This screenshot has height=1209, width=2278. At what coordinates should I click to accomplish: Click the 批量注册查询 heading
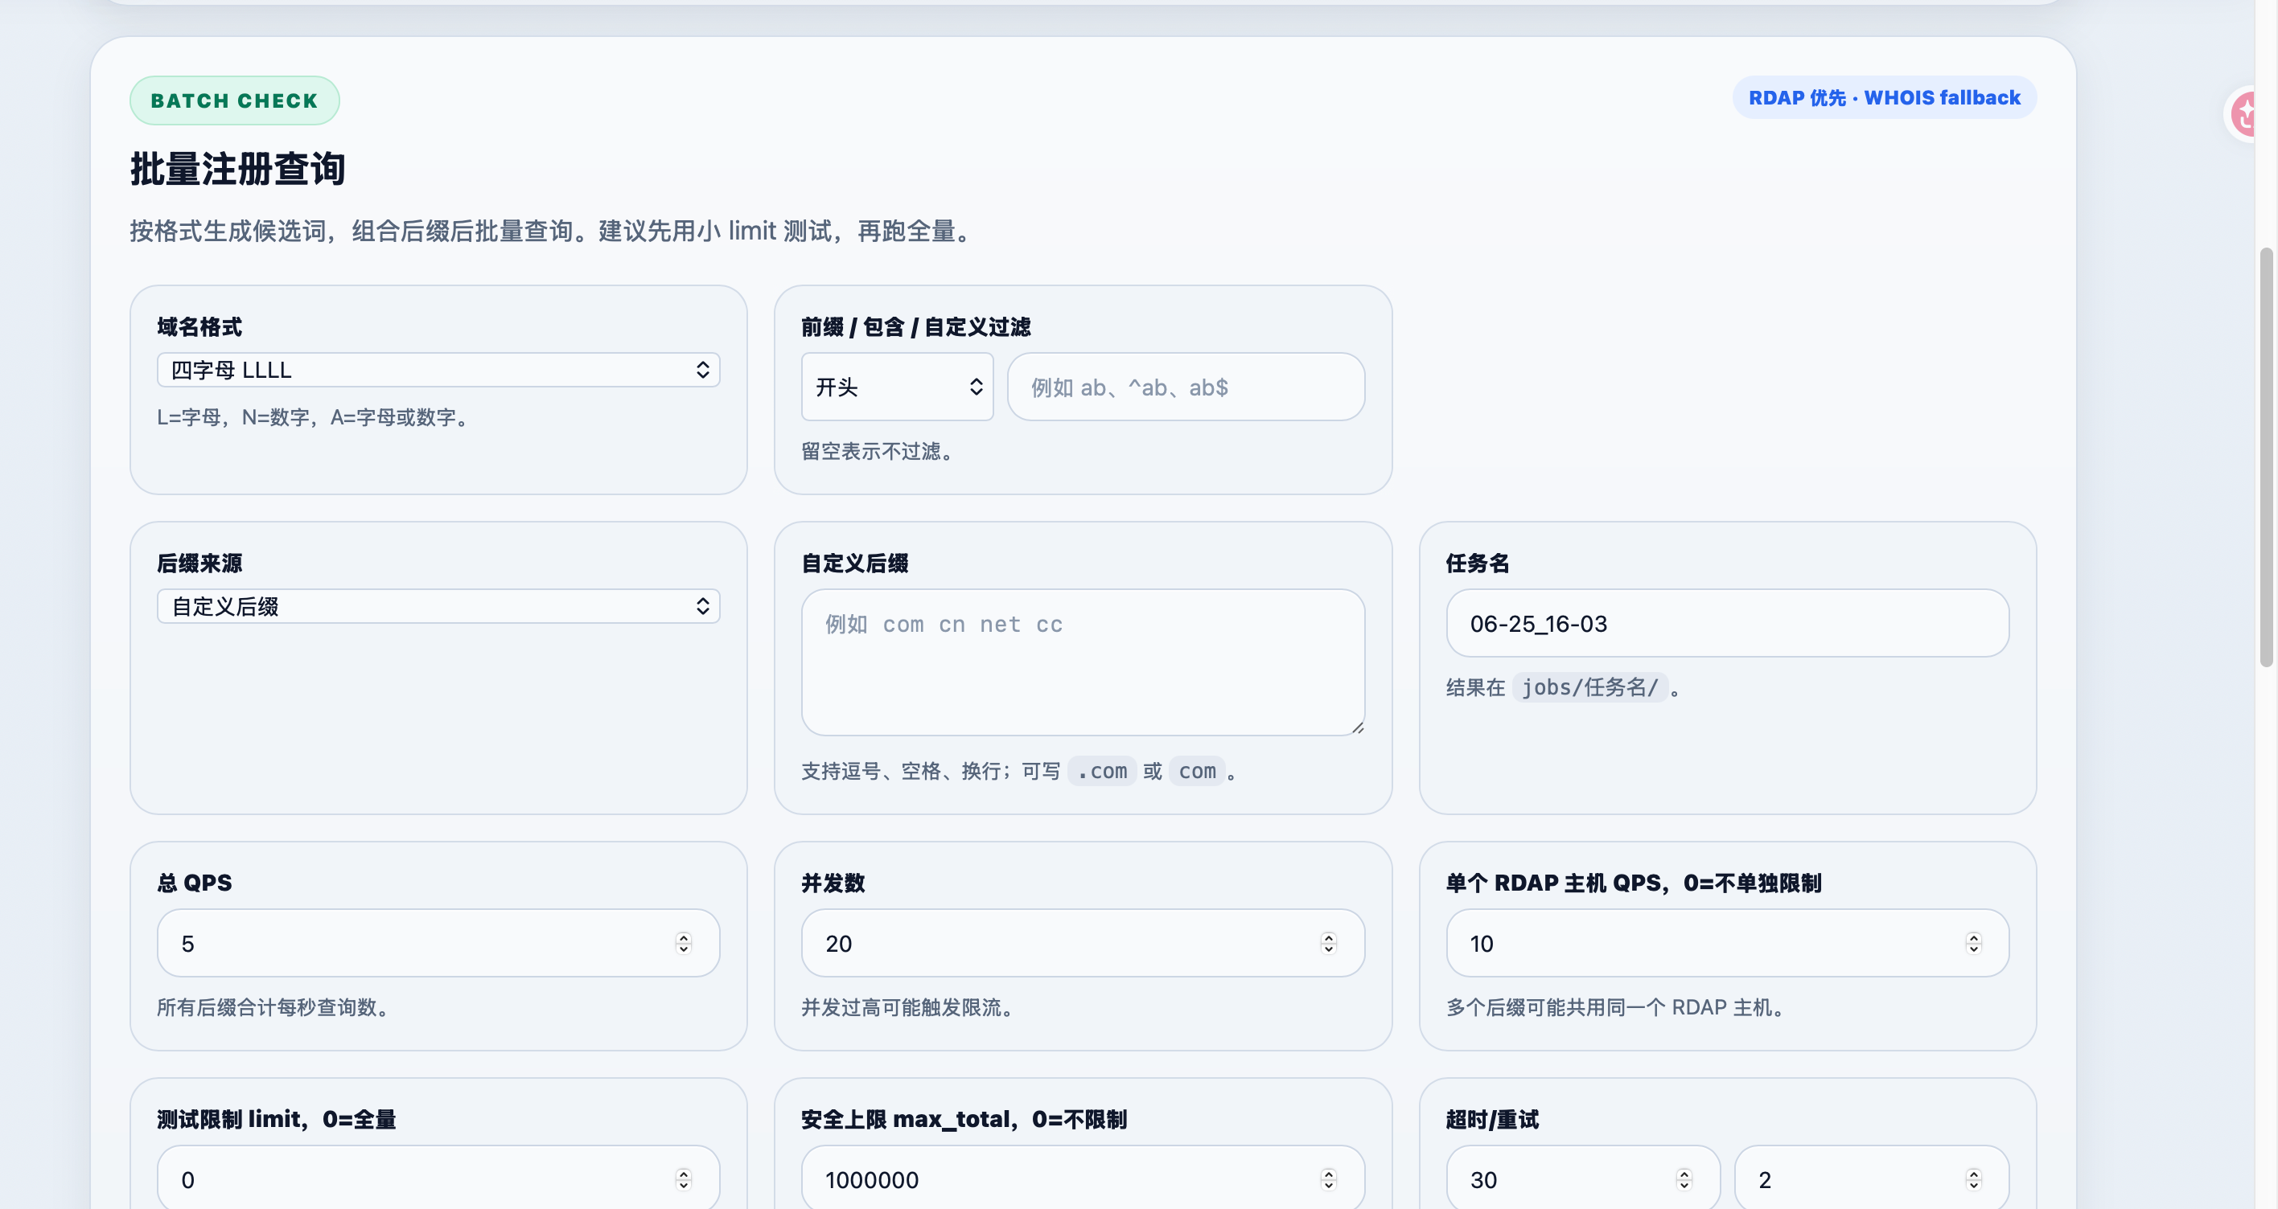[x=237, y=168]
